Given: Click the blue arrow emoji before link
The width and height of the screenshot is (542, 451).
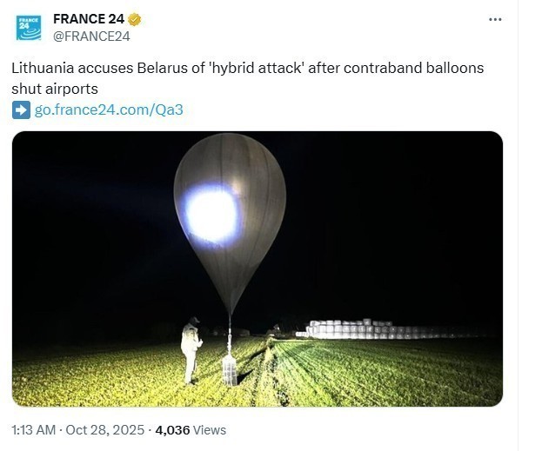Looking at the screenshot, I should [21, 109].
